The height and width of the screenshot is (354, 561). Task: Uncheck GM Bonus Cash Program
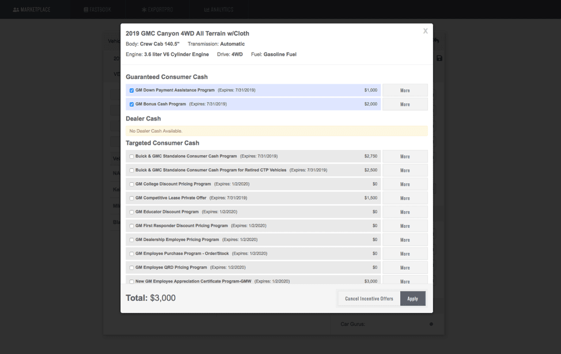tap(132, 104)
